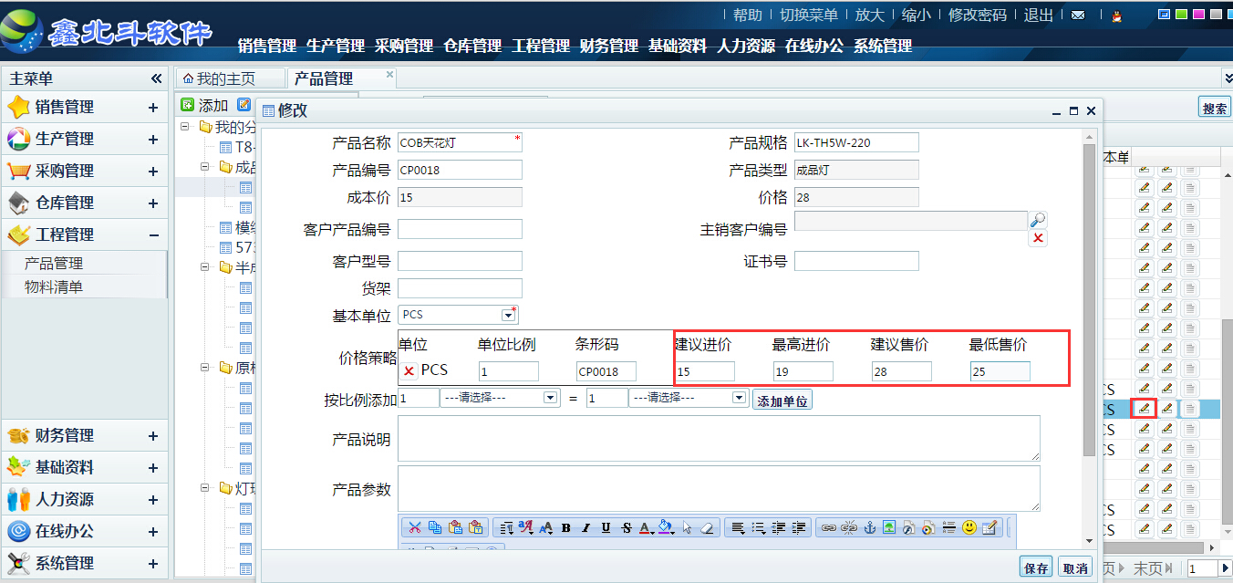Select the green theme color swatch top right

(x=1182, y=15)
